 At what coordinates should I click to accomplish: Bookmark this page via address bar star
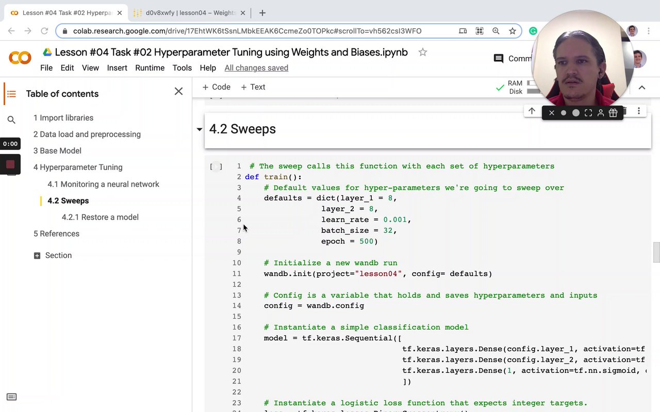click(512, 31)
